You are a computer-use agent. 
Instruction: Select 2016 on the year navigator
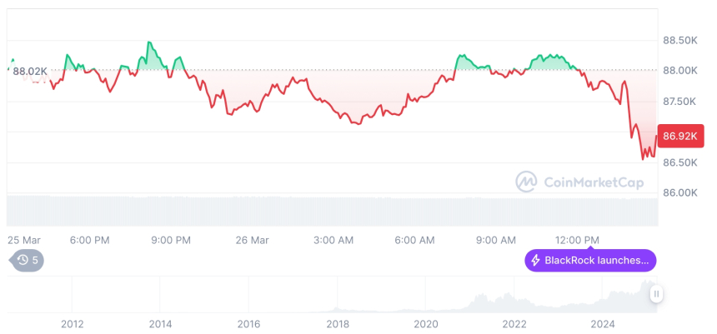coord(248,324)
